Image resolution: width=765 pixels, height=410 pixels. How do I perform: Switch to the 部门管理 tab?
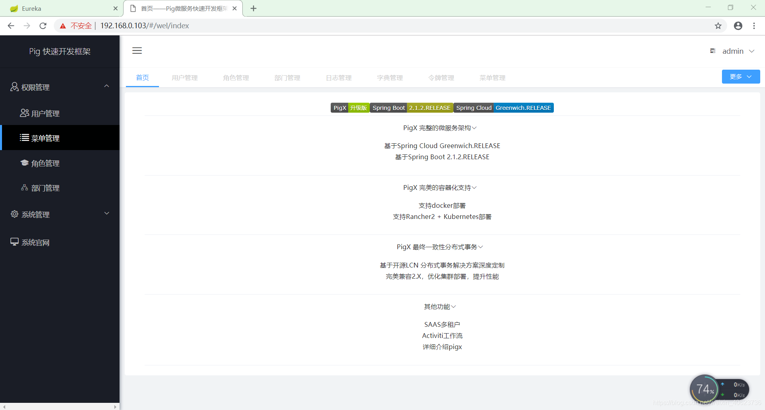[x=287, y=78]
